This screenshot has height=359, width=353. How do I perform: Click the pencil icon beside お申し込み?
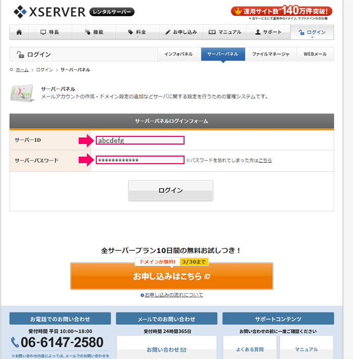168,32
